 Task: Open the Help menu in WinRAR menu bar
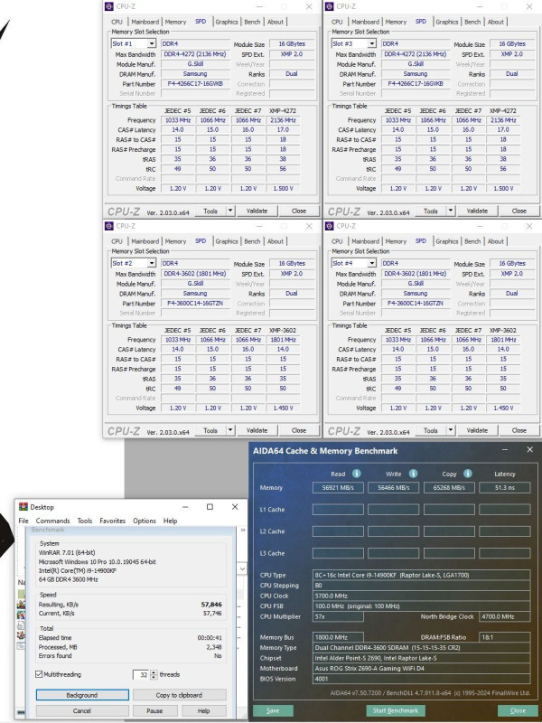[171, 521]
